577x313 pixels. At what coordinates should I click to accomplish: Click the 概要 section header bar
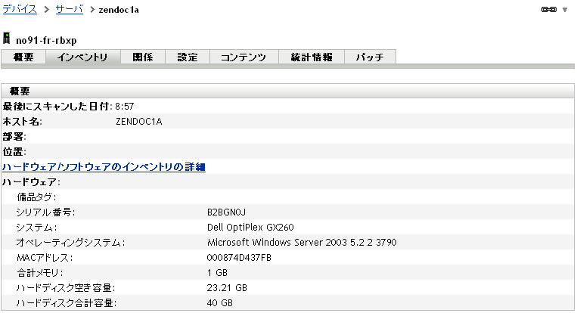click(x=287, y=91)
